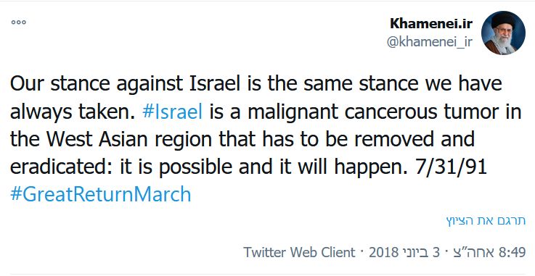
Task: Click the words 'malignant cancerous tumor'
Action: tap(372, 112)
